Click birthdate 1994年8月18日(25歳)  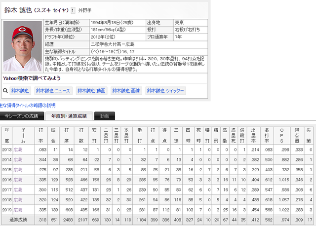112,23
